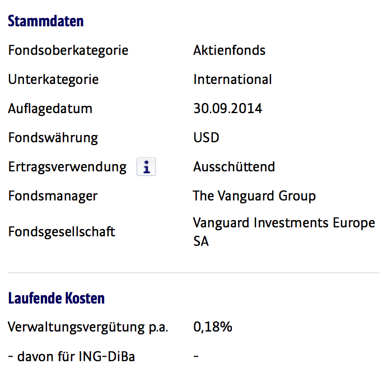The image size is (387, 378).
Task: Click the Stammdaten section heading
Action: [x=46, y=22]
